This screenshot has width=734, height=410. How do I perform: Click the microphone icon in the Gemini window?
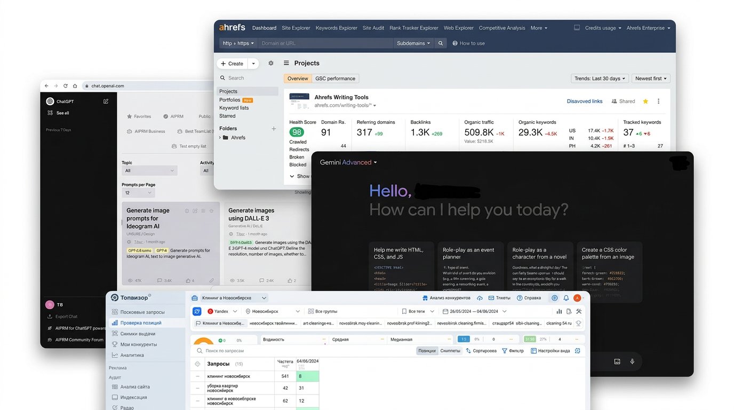click(x=632, y=361)
